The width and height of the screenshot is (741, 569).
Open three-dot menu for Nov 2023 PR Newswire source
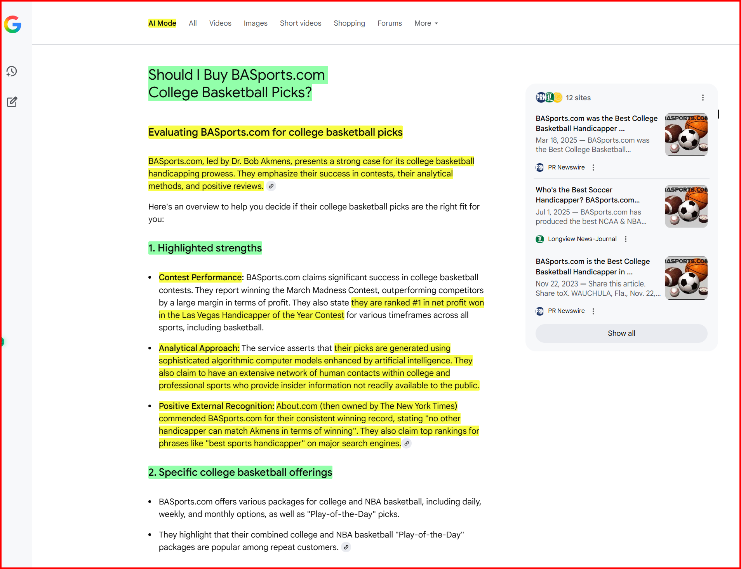(x=593, y=311)
